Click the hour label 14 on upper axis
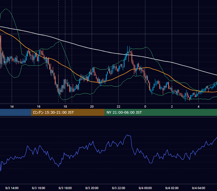 pyautogui.click(x=12, y=107)
